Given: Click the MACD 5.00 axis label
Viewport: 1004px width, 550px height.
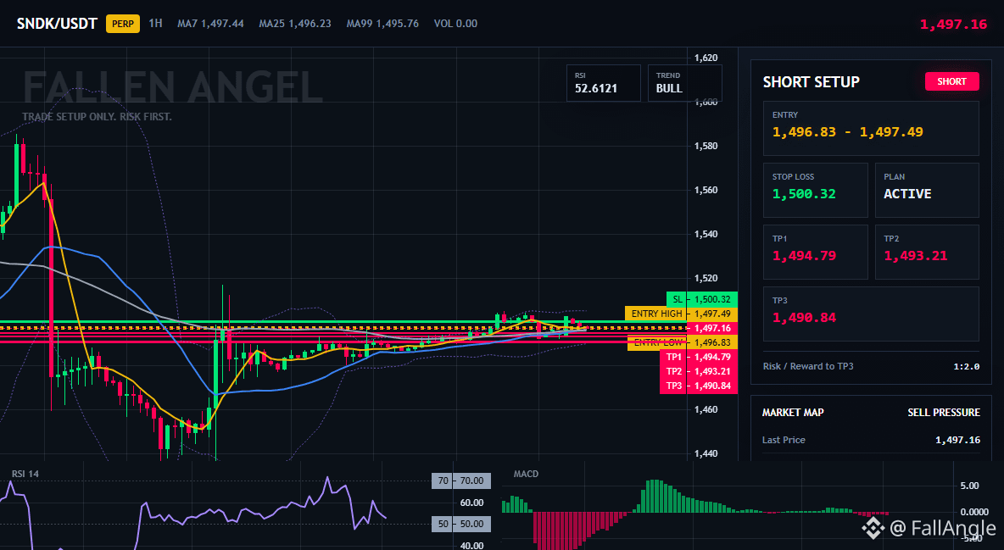Looking at the screenshot, I should click(x=969, y=486).
